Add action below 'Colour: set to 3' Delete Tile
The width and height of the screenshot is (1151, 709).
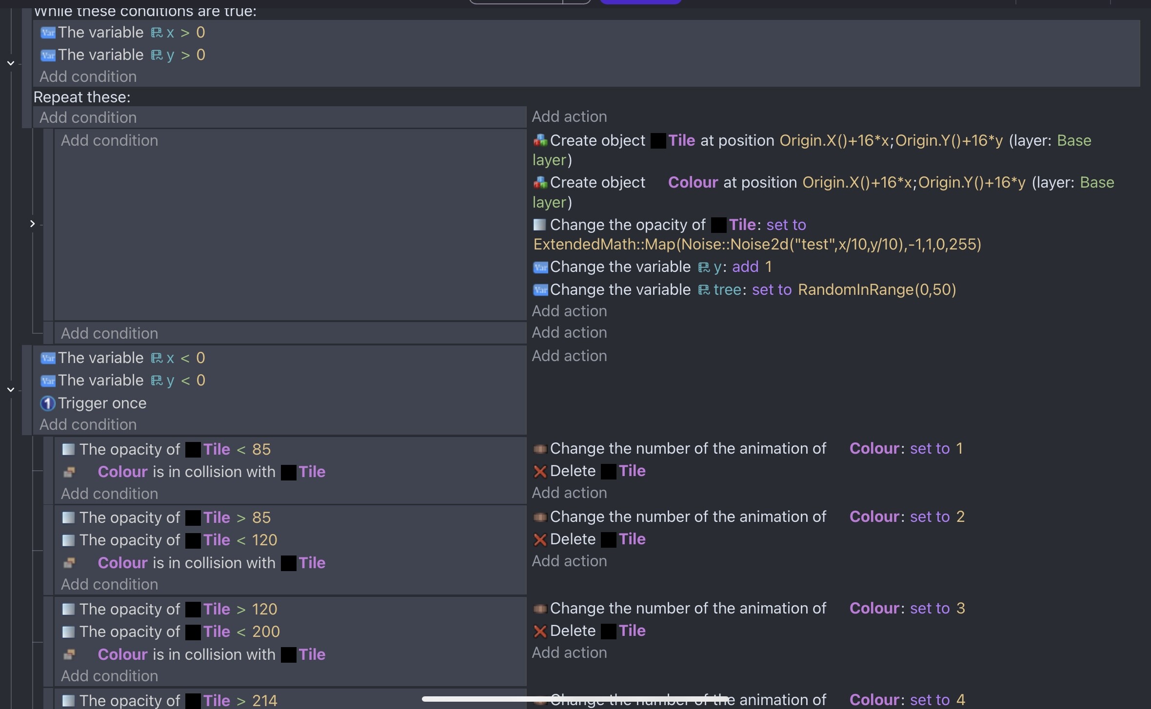click(x=570, y=652)
